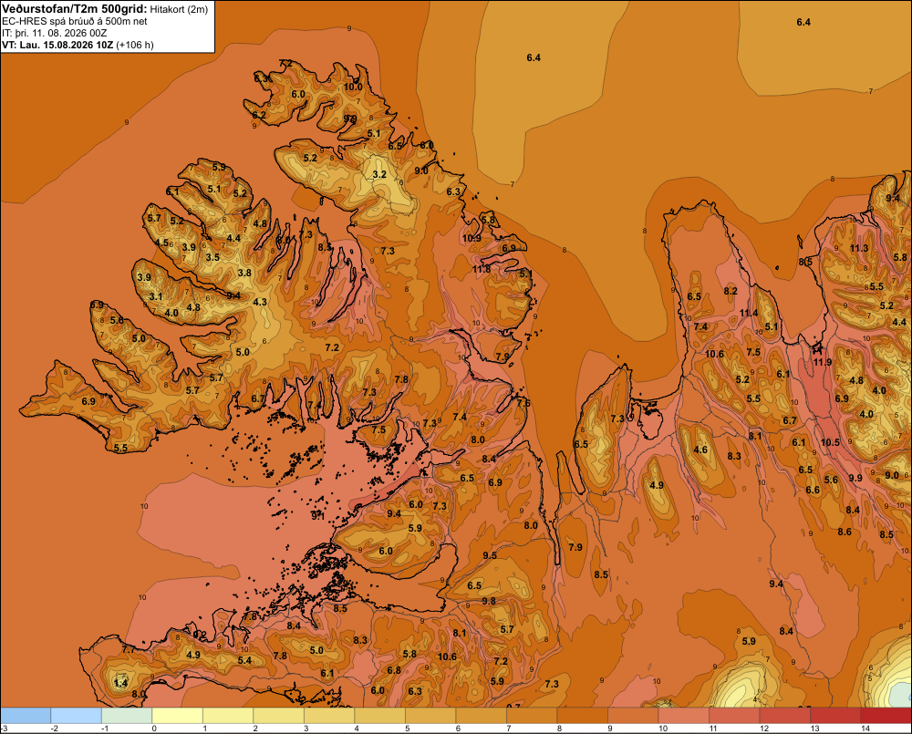
Task: Click the 4.5 temperature value
Action: click(x=161, y=243)
